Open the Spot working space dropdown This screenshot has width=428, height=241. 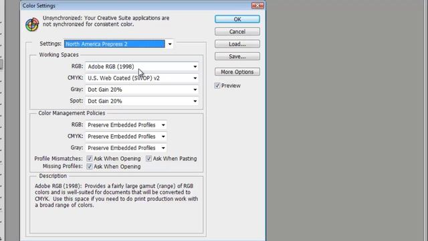[x=142, y=101]
